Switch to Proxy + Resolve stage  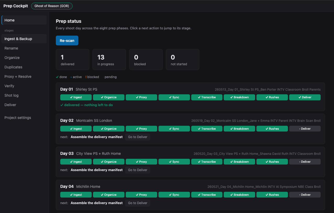point(24,77)
